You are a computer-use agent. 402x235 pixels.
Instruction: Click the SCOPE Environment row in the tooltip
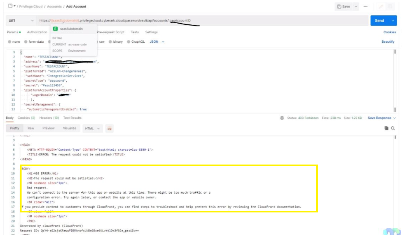69,51
